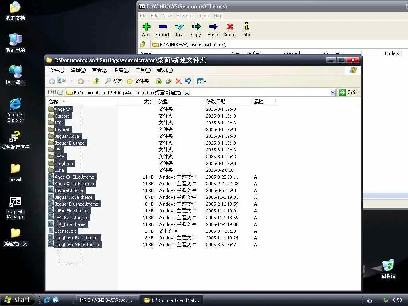Image resolution: width=408 pixels, height=306 pixels.
Task: Click the up-folder arrow in 7-Zip address bar
Action: pos(143,45)
